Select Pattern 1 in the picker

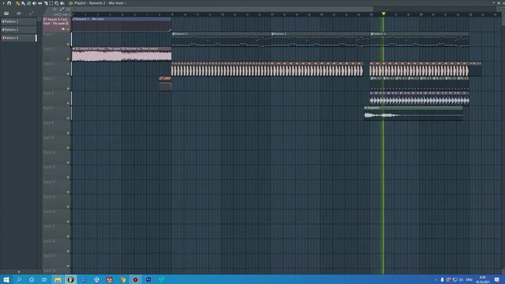point(19,21)
